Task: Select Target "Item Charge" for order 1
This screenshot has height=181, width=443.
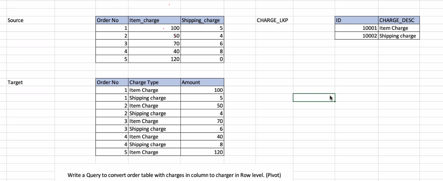Action: click(154, 90)
